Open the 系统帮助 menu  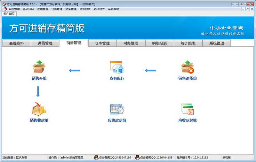[x=114, y=9]
